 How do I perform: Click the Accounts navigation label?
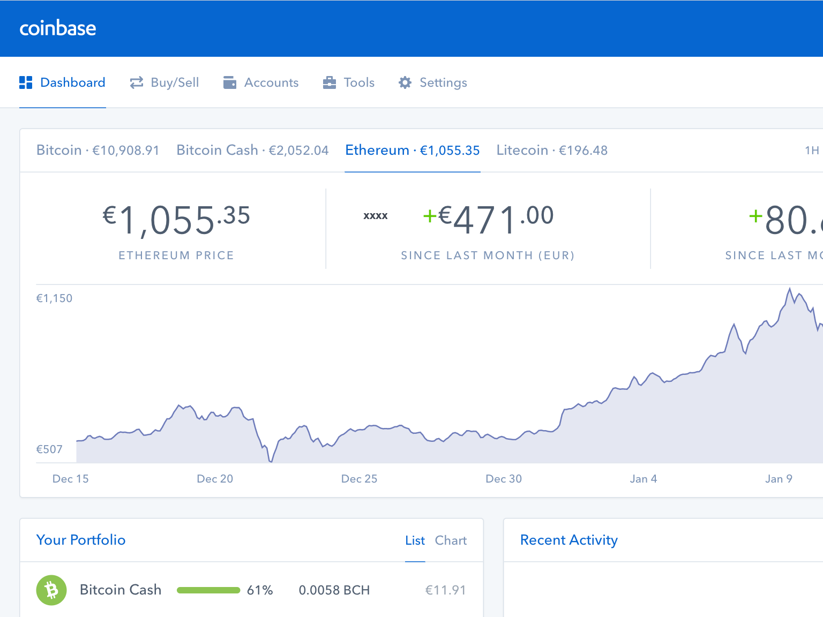click(271, 82)
